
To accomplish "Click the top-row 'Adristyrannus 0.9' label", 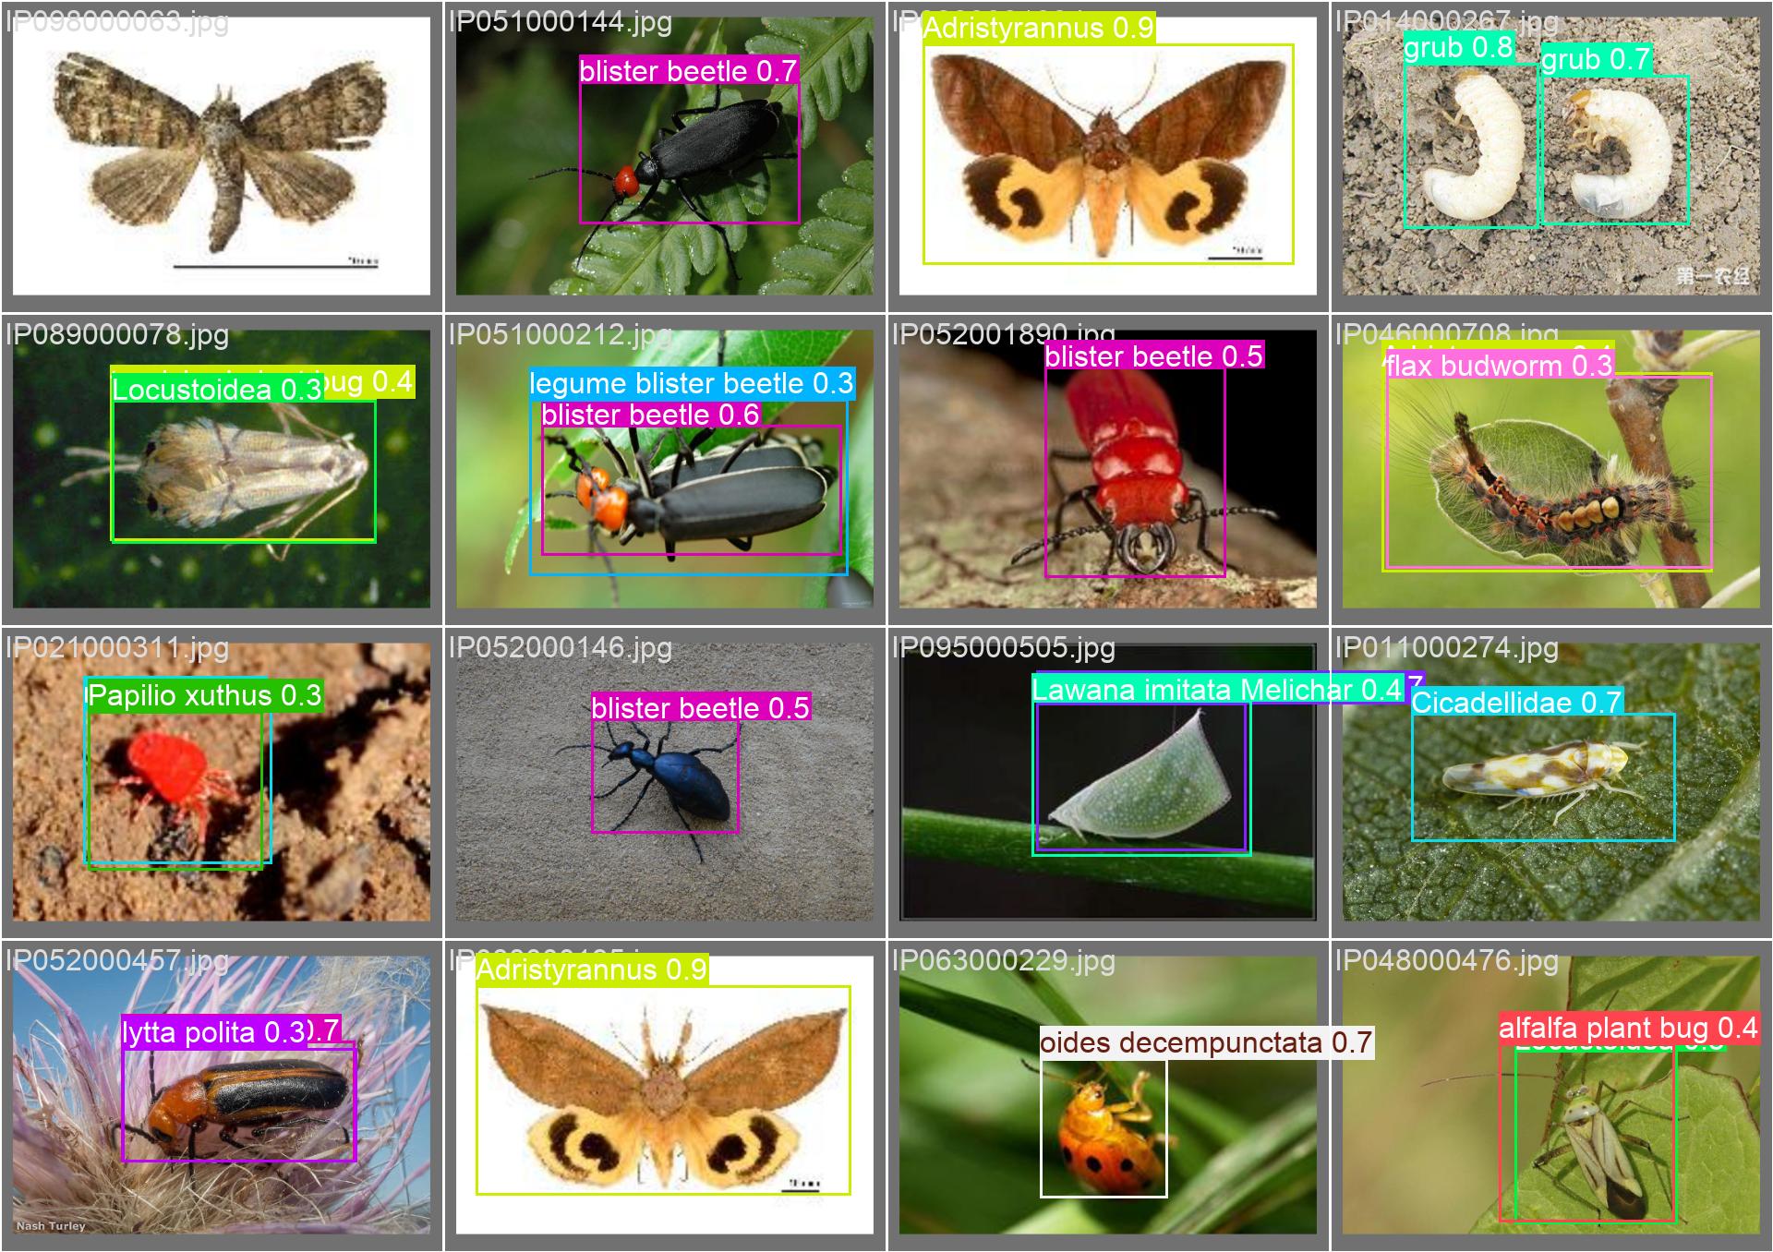I will point(1039,28).
